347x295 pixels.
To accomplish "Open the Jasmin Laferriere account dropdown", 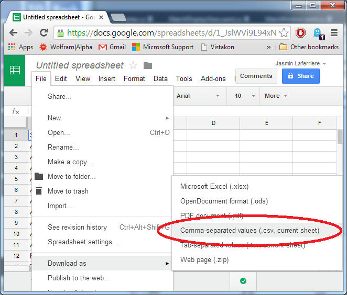I will pos(301,63).
